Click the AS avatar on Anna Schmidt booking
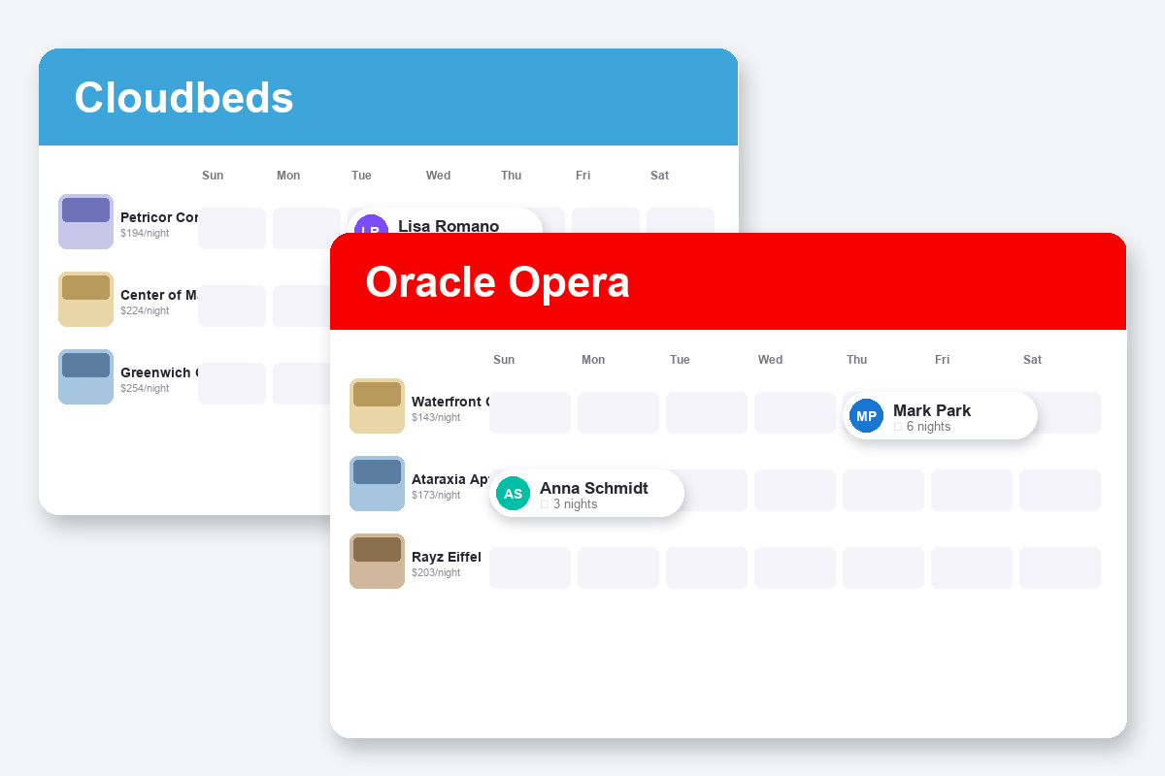 513,494
